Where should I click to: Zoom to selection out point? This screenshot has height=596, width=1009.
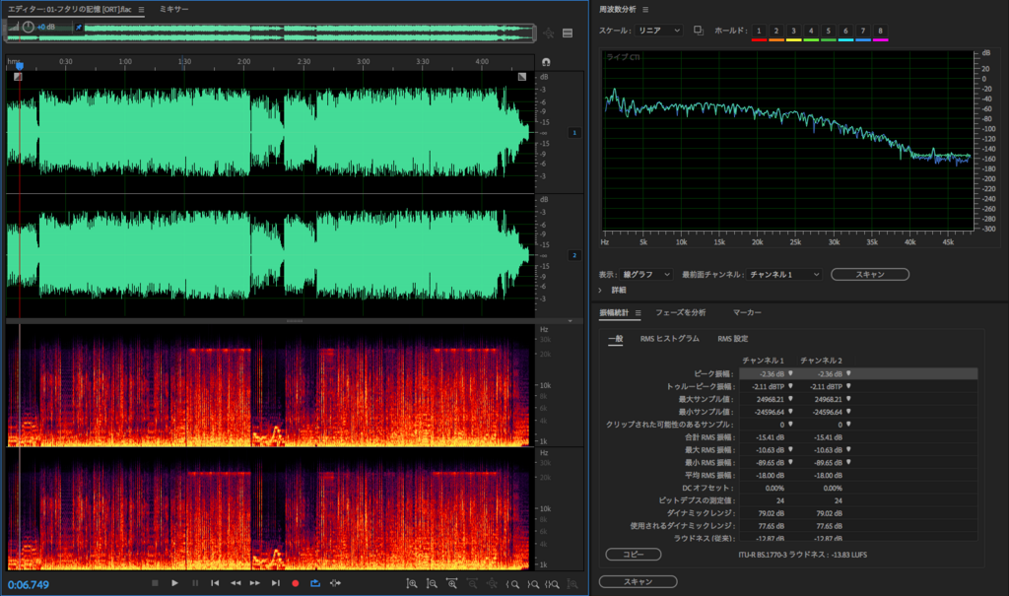533,584
